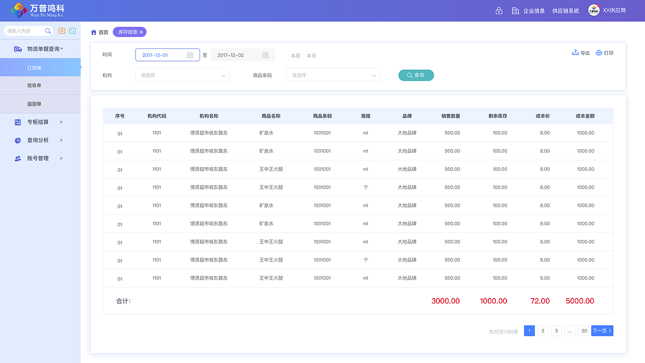Click the teal collapse icon in sidebar
The height and width of the screenshot is (363, 645).
click(x=73, y=31)
